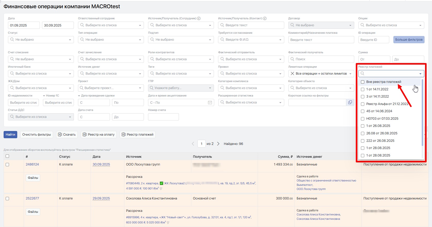The width and height of the screenshot is (432, 227).
Task: Open the calendar in acceptance date field
Action: click(210, 103)
